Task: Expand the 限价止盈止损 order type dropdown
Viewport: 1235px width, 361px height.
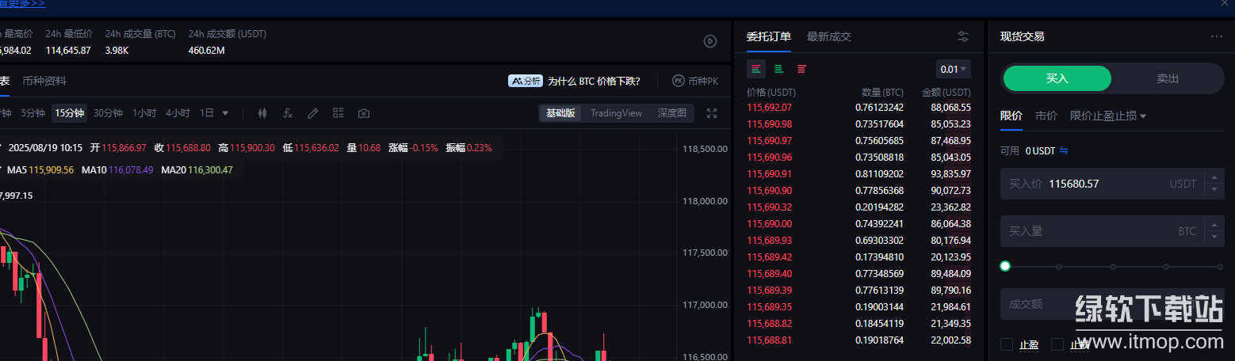Action: tap(1108, 116)
